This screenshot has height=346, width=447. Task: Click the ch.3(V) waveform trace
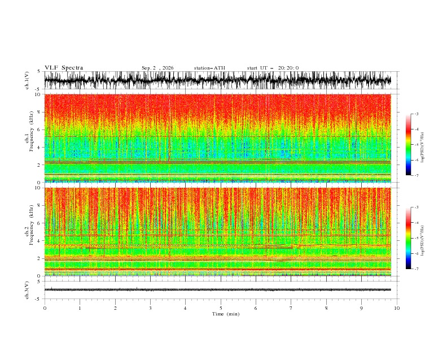217,289
